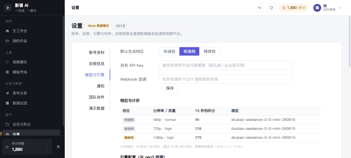Click the crosshair target icon in header
The image size is (351, 158).
click(x=271, y=8)
